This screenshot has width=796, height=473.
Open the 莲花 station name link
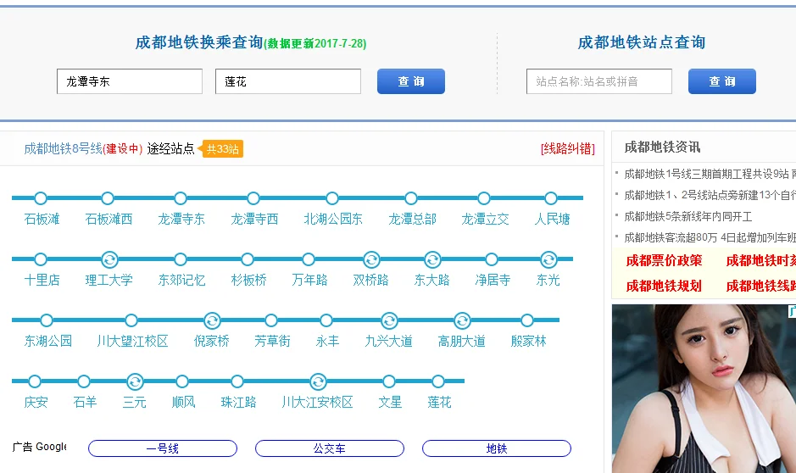[439, 403]
